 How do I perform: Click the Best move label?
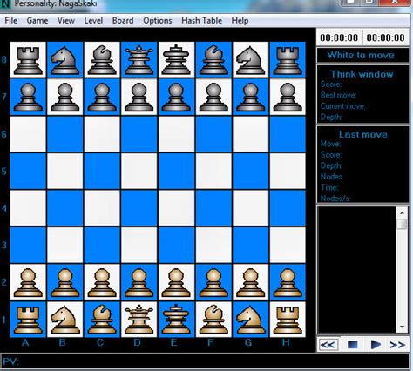click(x=338, y=95)
